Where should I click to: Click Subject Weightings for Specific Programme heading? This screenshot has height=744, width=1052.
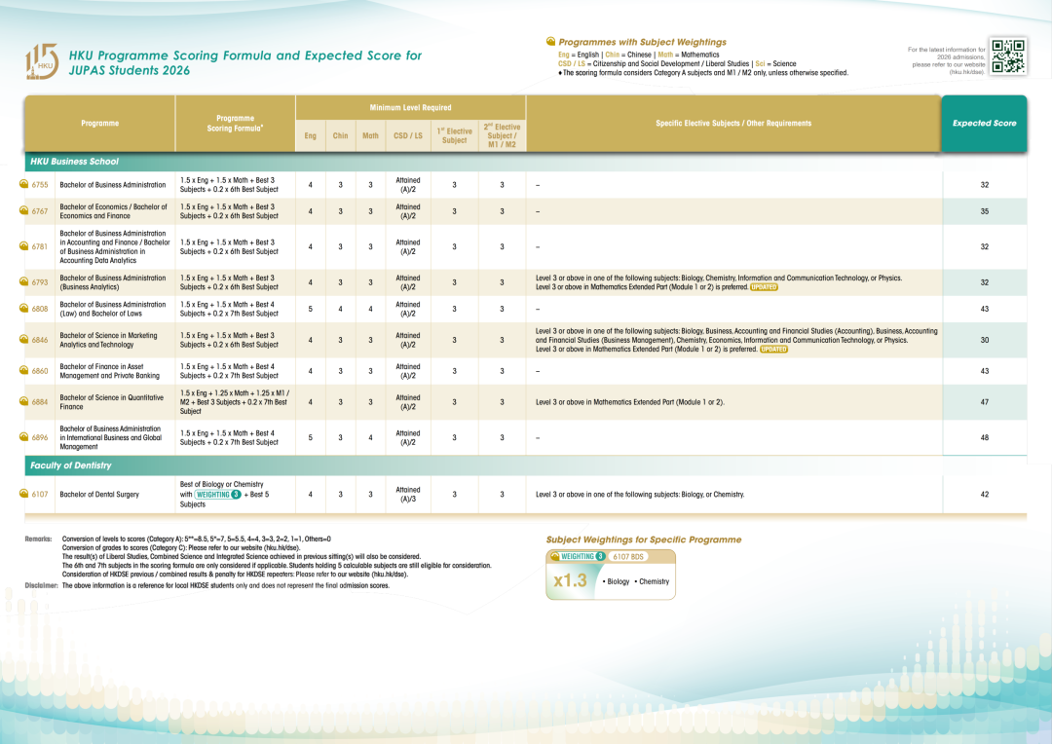pos(644,540)
